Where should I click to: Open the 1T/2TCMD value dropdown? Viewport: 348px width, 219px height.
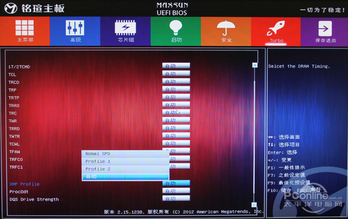pos(176,65)
